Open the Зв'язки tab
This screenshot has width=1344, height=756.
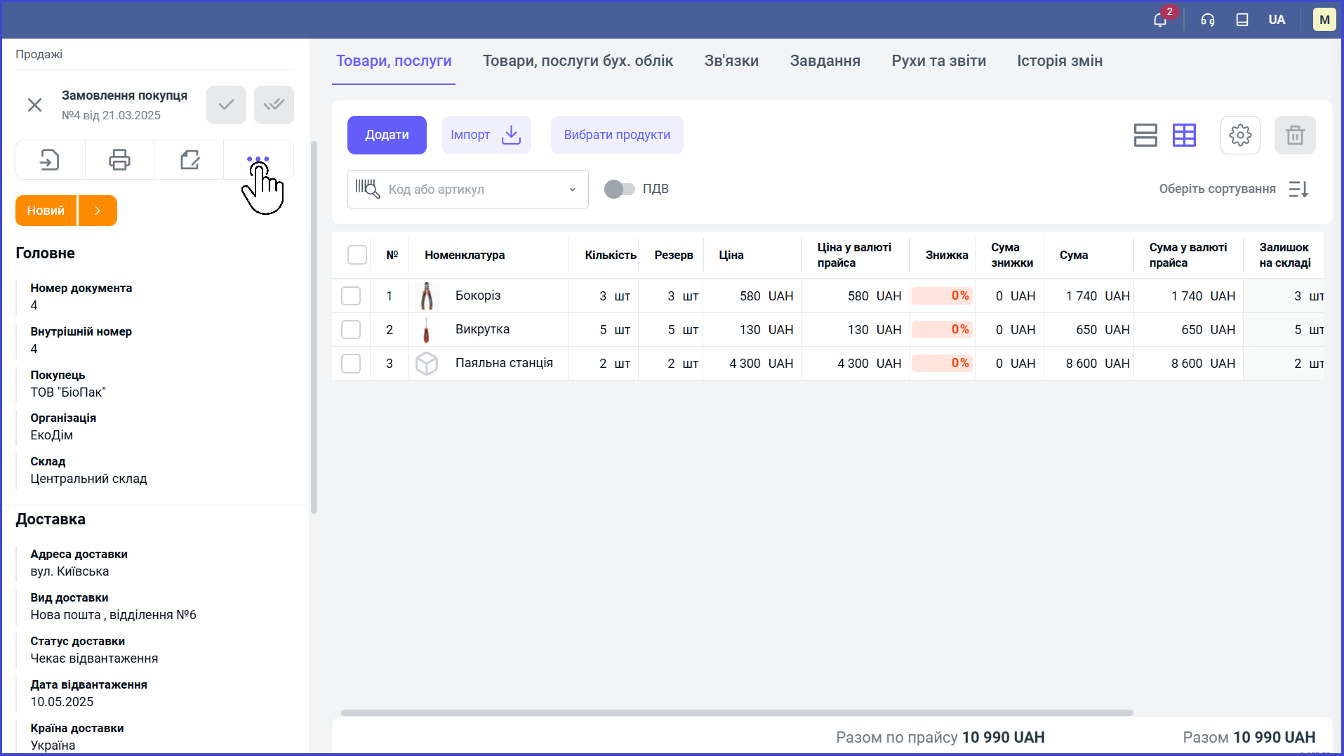[x=731, y=61]
